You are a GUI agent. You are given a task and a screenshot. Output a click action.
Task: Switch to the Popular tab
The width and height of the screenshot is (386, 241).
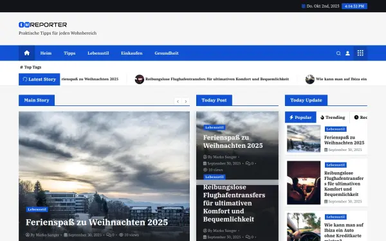click(x=300, y=118)
